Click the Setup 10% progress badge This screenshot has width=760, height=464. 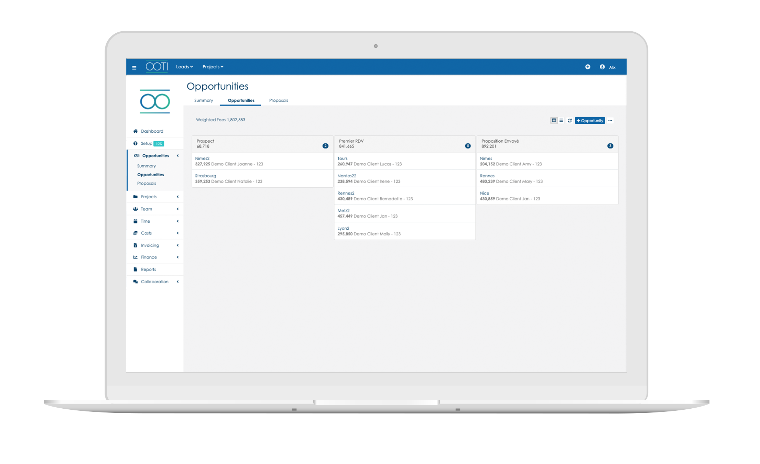pyautogui.click(x=159, y=144)
